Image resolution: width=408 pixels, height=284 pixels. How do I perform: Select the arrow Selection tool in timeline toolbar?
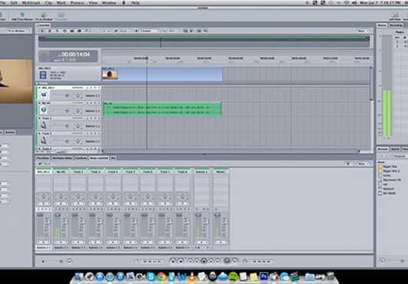(x=42, y=31)
